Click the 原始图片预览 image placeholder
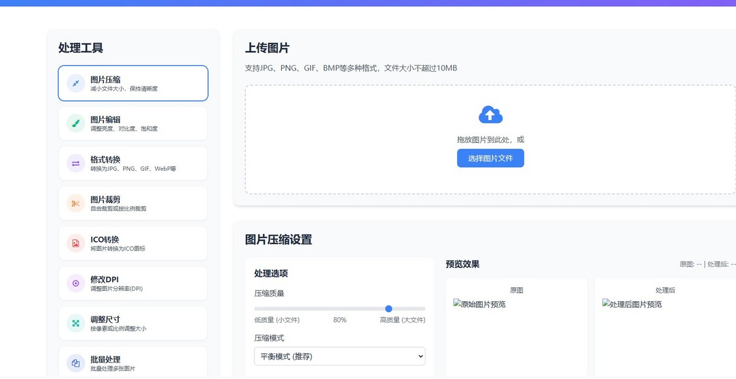 480,304
